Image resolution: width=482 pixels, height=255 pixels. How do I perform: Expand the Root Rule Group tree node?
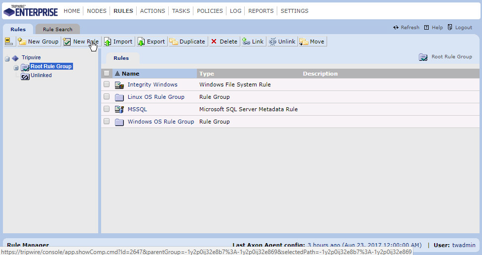[16, 68]
